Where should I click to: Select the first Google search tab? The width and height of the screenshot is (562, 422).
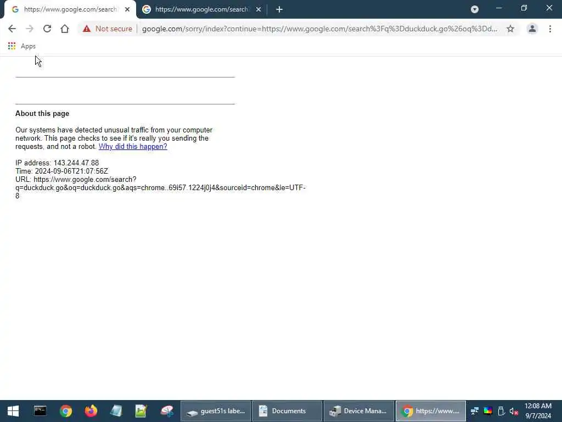coord(70,10)
